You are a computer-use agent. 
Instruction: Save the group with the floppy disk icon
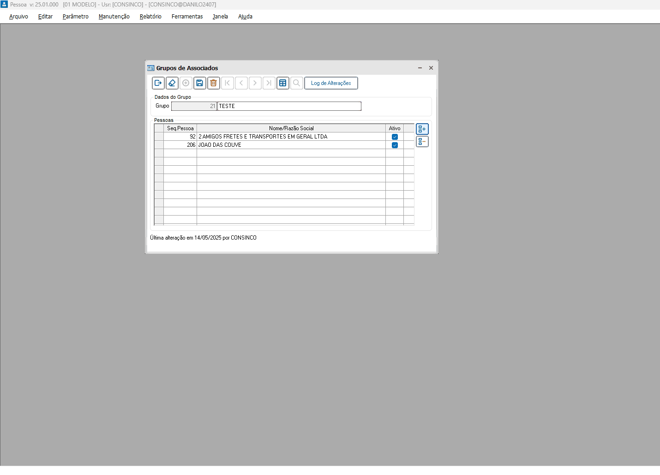(200, 83)
